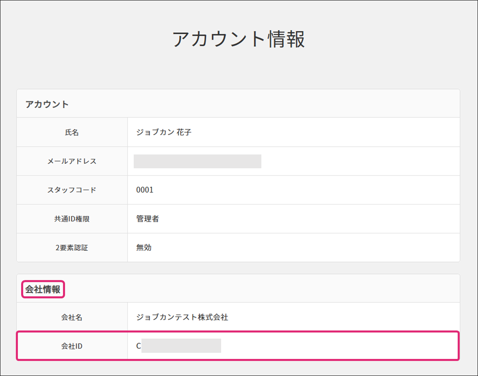
Task: Click the メールアドレス field label
Action: coord(72,161)
